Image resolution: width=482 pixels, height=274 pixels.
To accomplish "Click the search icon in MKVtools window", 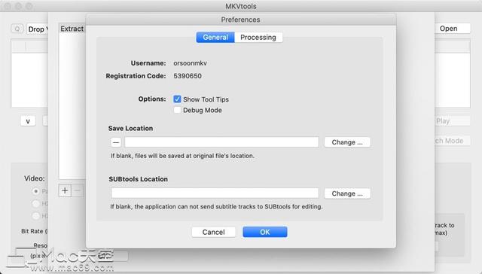I will (x=17, y=29).
